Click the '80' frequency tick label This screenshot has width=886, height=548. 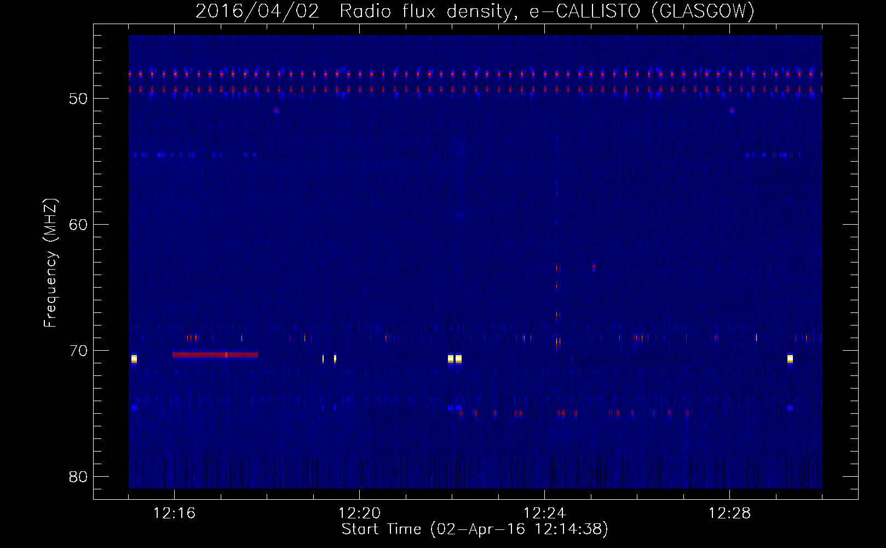[78, 477]
